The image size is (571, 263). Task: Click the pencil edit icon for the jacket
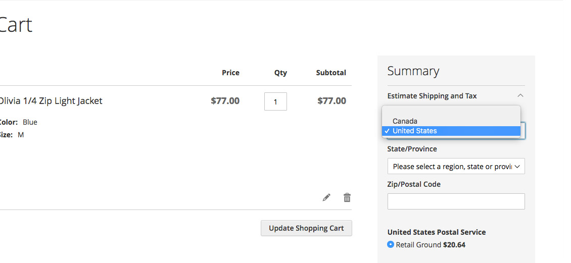click(x=326, y=197)
